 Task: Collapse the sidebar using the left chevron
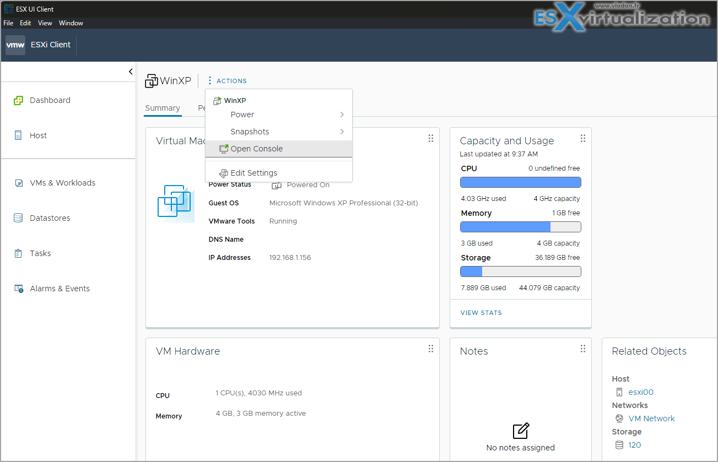[131, 71]
